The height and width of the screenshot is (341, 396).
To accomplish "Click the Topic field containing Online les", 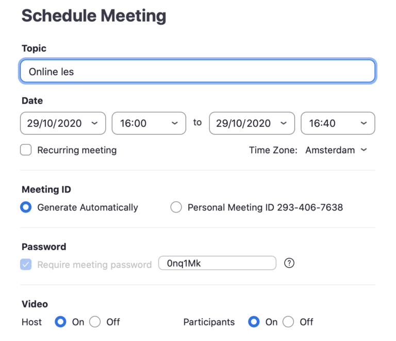I will coord(197,71).
